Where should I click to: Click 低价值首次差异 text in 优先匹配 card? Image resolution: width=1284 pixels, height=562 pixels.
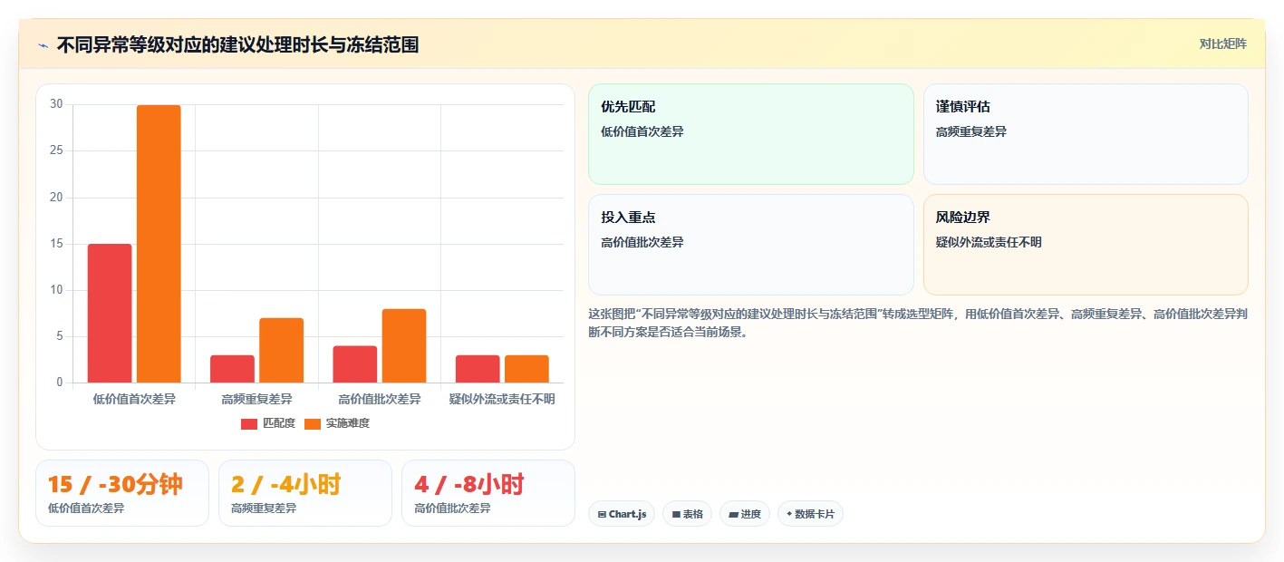click(x=642, y=131)
